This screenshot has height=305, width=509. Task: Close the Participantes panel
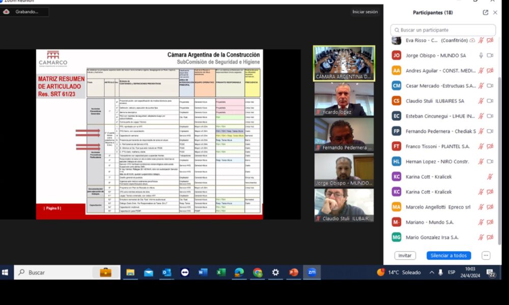point(495,13)
